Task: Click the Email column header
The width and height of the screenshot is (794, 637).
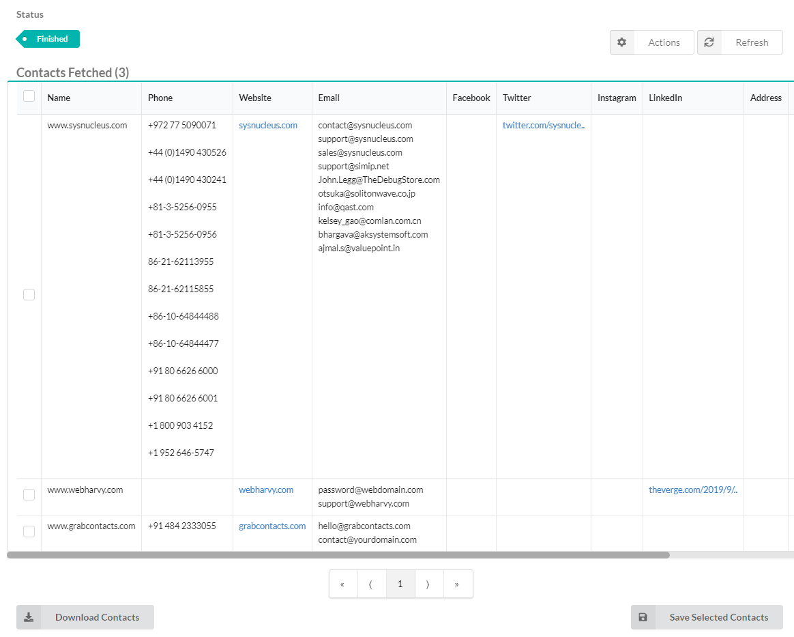Action: coord(329,98)
